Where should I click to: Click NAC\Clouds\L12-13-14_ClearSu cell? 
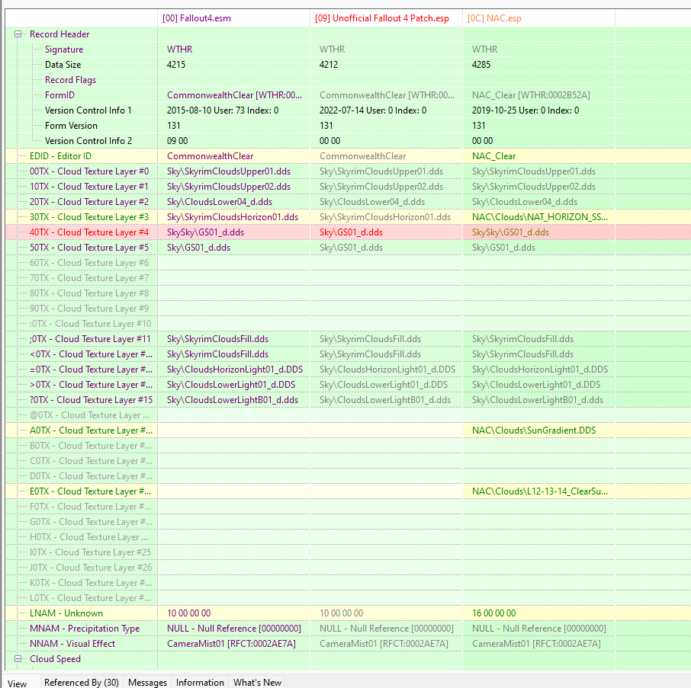540,491
